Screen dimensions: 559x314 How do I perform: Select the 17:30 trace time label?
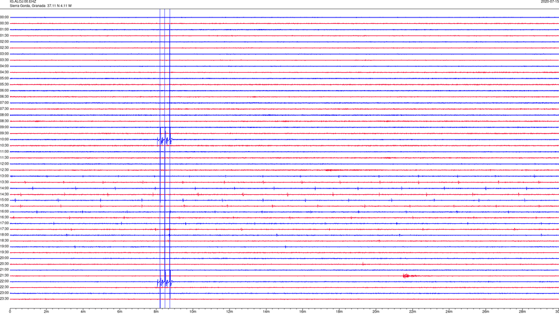pos(5,229)
